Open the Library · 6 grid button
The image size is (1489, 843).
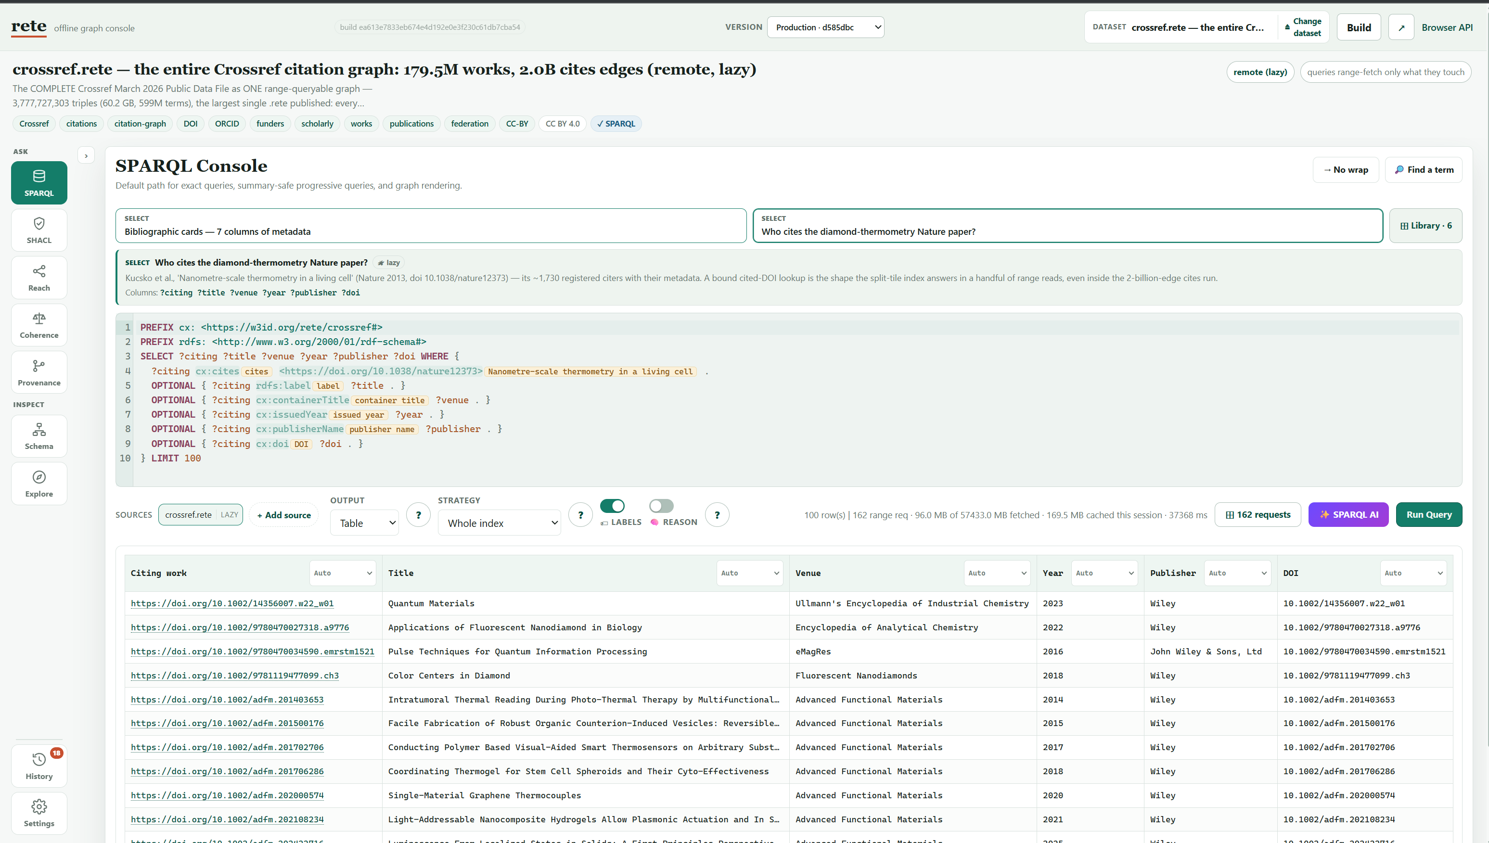click(x=1426, y=226)
